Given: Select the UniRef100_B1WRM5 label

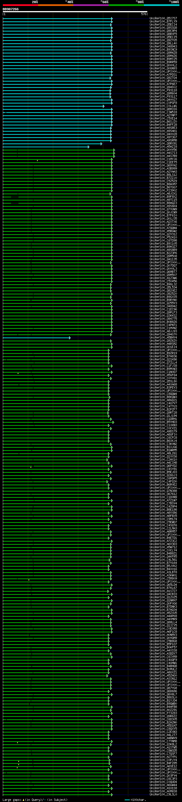Looking at the screenshot, I should (x=163, y=450).
